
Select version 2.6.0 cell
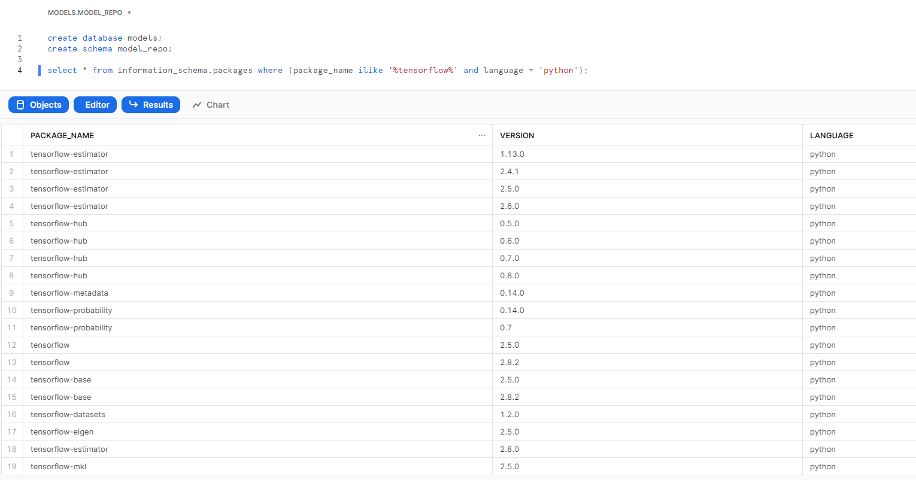pos(647,206)
